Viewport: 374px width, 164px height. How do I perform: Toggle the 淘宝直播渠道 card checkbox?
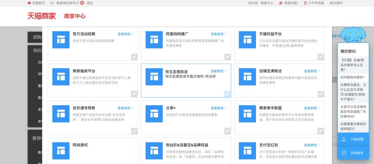tap(227, 94)
